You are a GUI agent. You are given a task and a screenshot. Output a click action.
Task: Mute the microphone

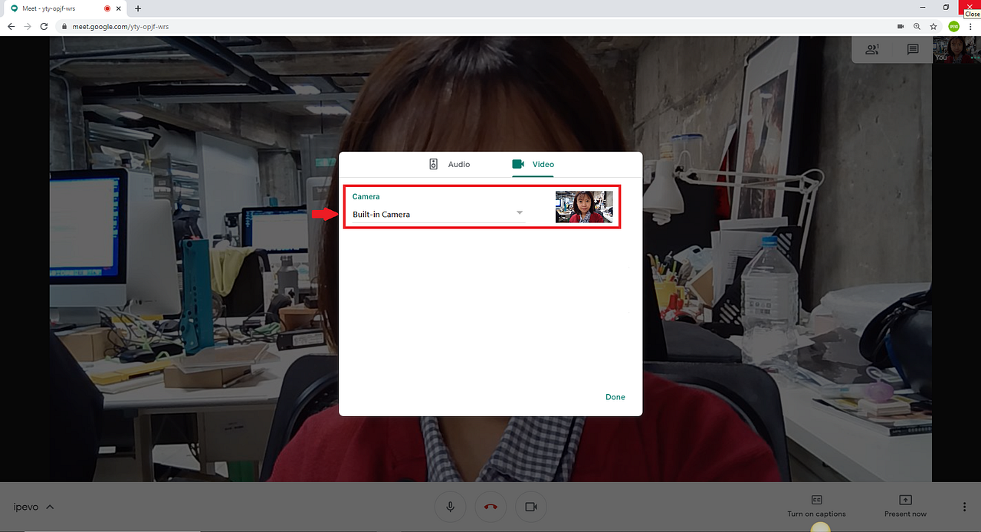(450, 506)
